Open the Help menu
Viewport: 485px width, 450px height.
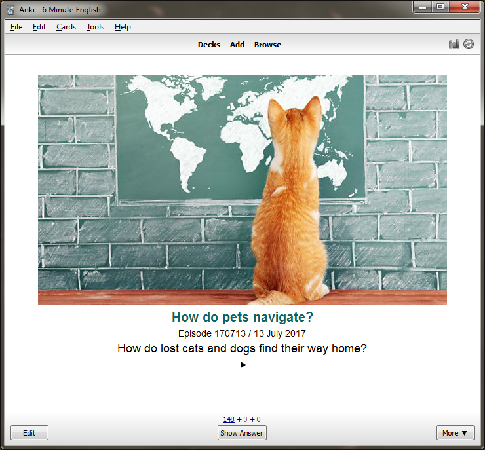click(x=123, y=27)
